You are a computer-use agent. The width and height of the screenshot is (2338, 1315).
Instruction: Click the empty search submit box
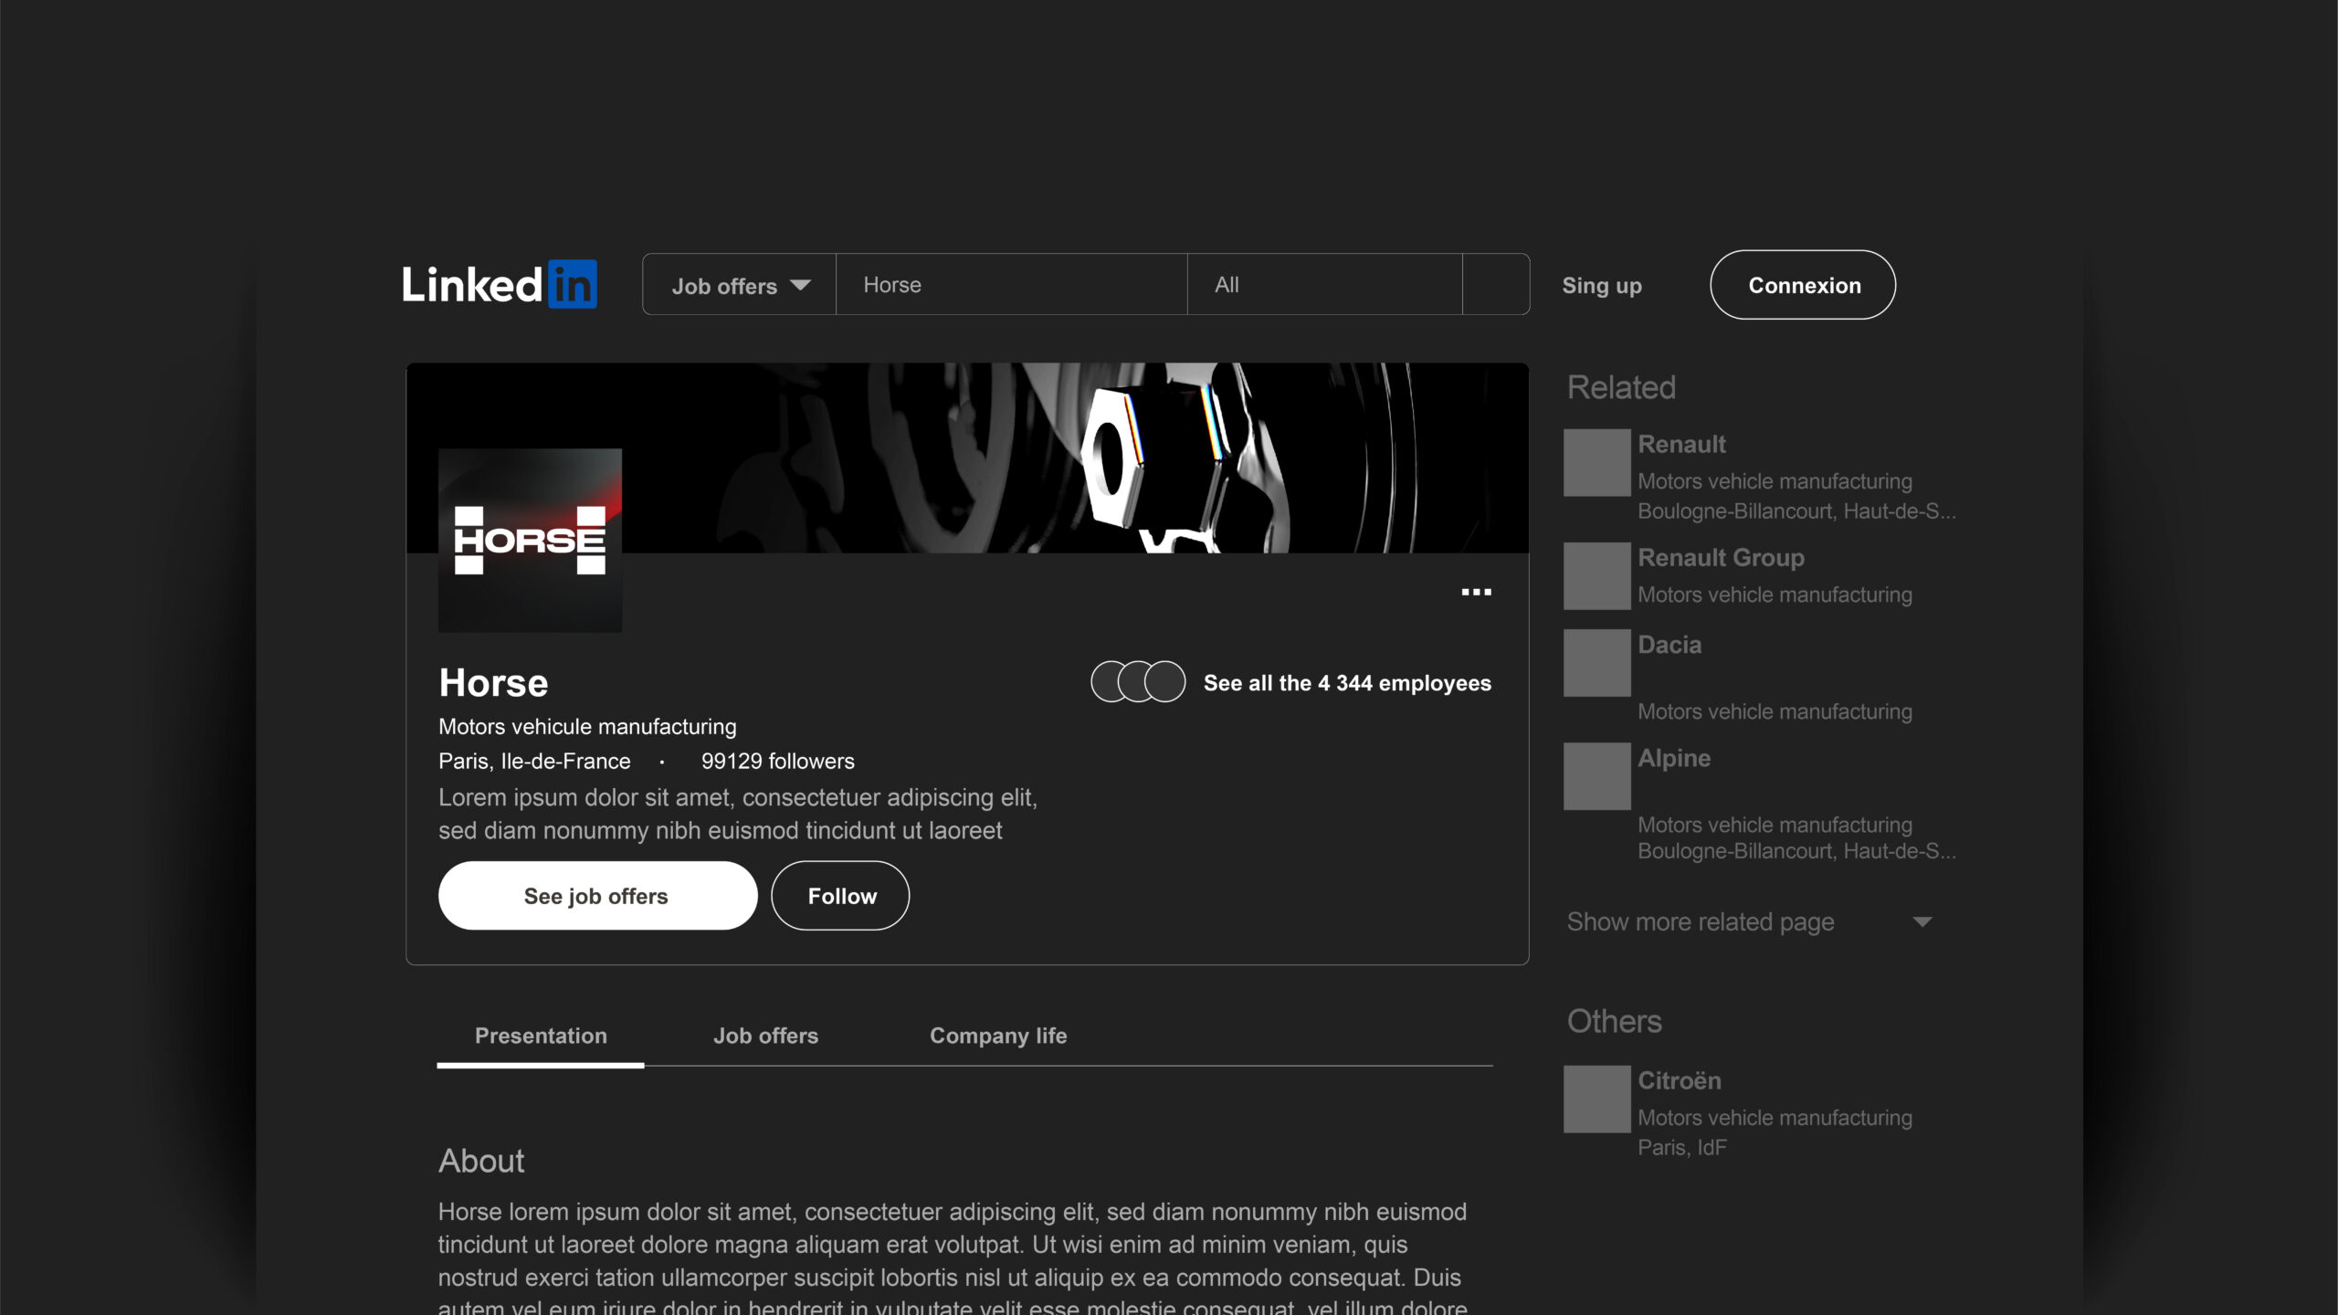(1496, 285)
